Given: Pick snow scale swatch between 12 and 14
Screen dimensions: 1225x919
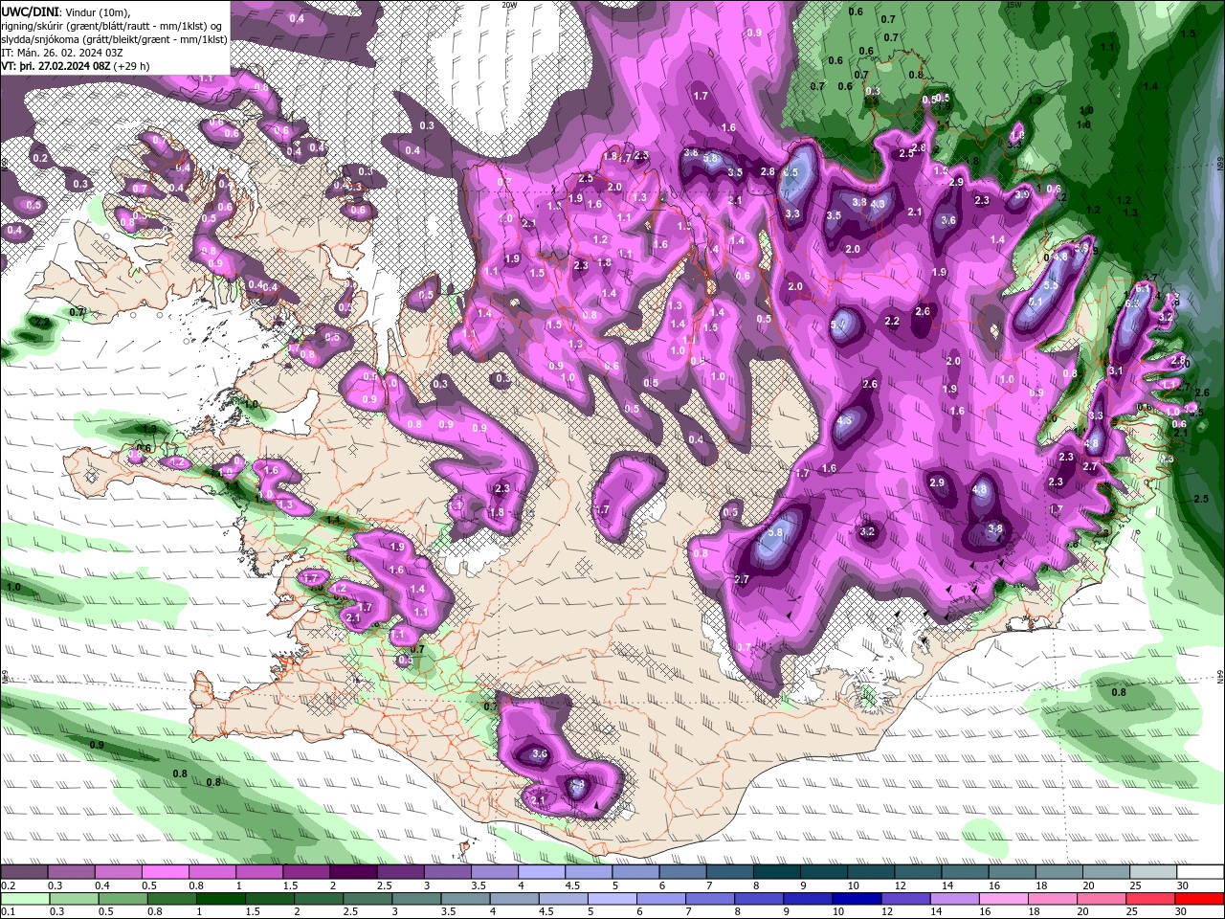Looking at the screenshot, I should click(917, 872).
